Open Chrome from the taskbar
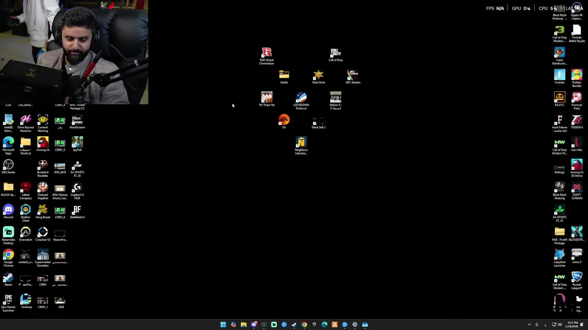This screenshot has height=330, width=588. (304, 324)
